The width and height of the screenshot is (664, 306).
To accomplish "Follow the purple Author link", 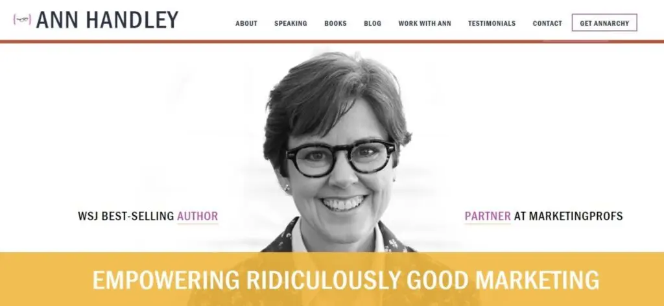I will click(197, 217).
